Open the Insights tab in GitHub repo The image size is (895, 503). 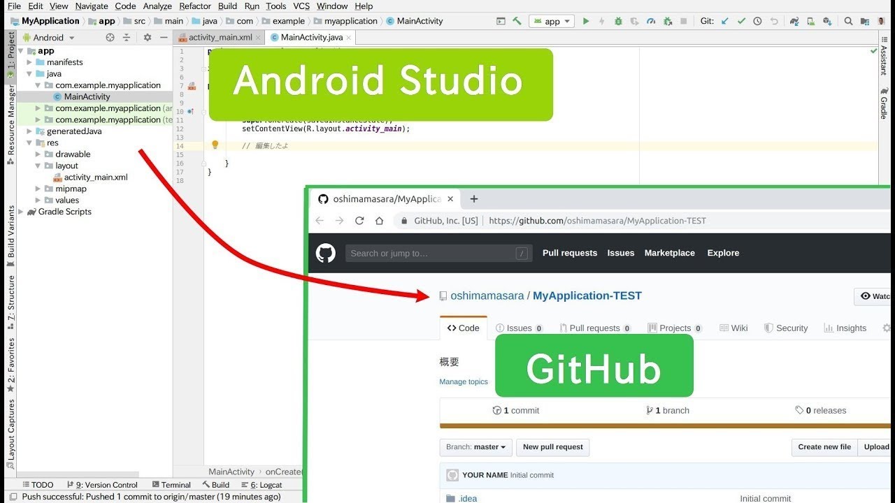845,328
